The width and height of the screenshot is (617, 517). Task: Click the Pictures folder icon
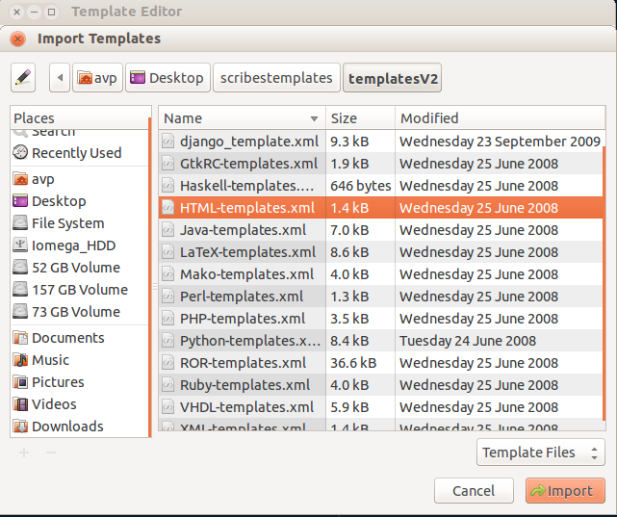pyautogui.click(x=20, y=382)
